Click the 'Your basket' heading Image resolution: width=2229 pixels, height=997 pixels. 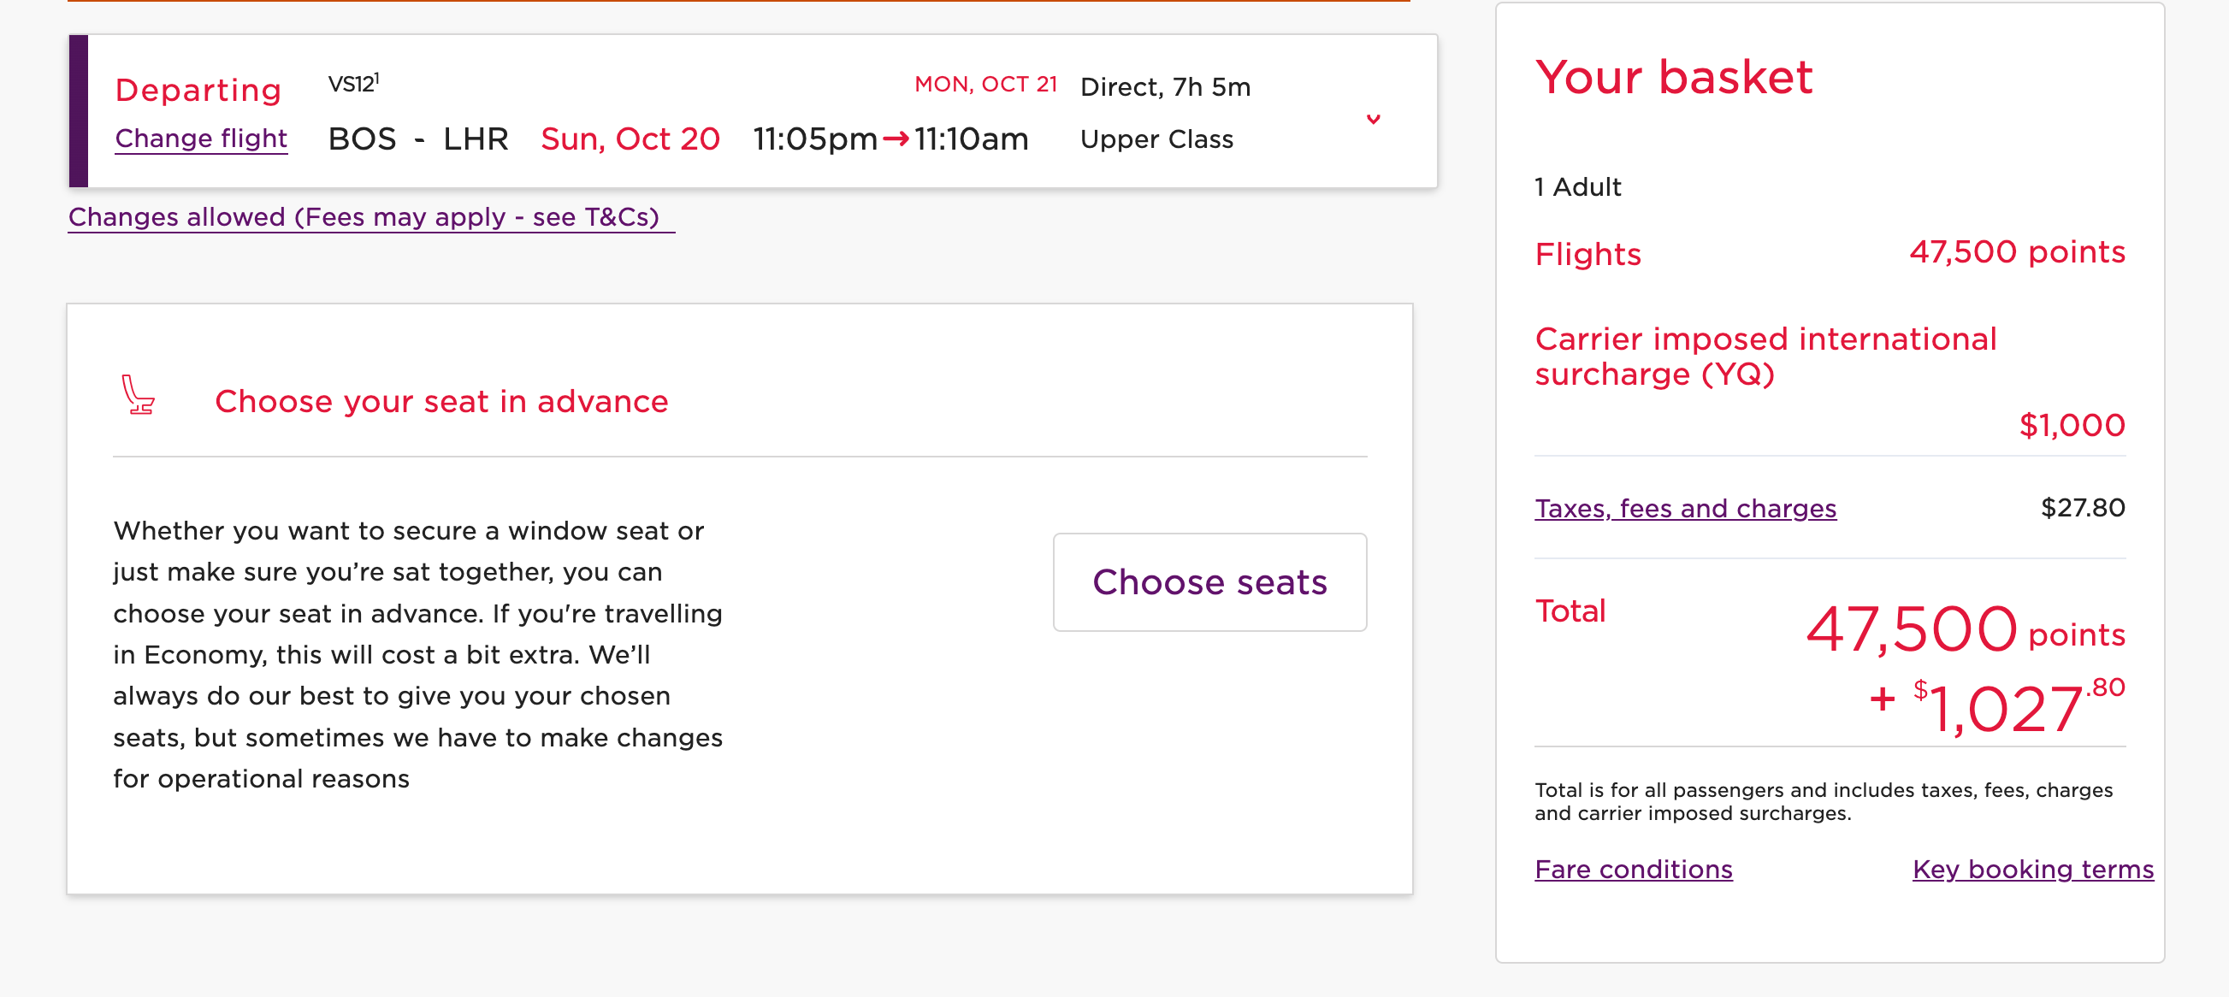point(1674,77)
